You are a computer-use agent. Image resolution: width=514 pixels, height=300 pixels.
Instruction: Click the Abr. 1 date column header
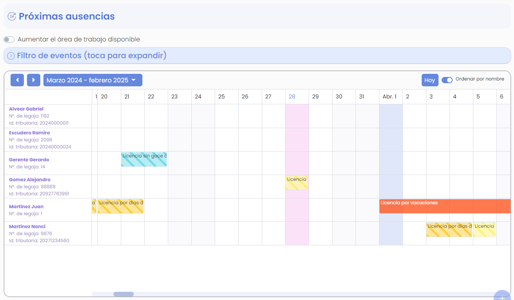[390, 96]
